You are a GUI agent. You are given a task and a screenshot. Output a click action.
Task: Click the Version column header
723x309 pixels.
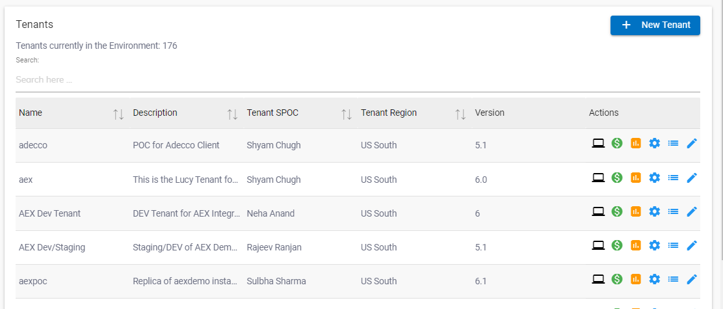pyautogui.click(x=490, y=113)
